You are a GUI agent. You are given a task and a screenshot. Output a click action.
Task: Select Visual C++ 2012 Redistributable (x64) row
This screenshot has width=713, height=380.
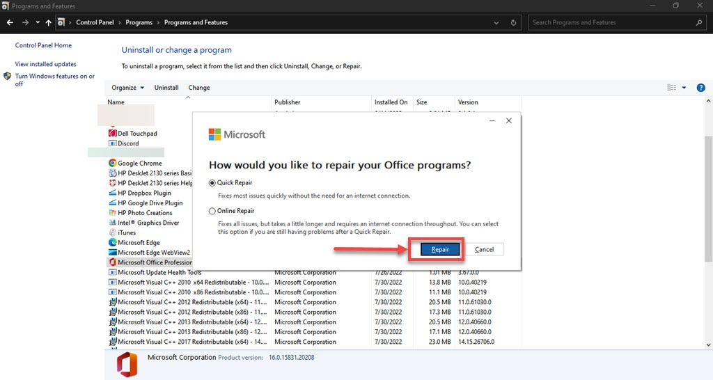click(314, 302)
